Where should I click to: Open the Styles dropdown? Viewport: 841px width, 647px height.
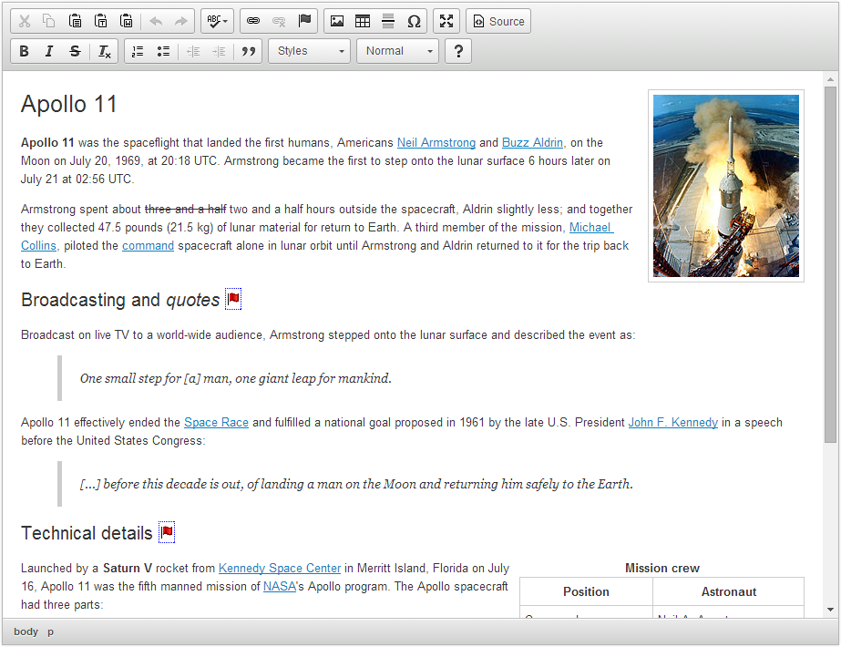coord(310,51)
